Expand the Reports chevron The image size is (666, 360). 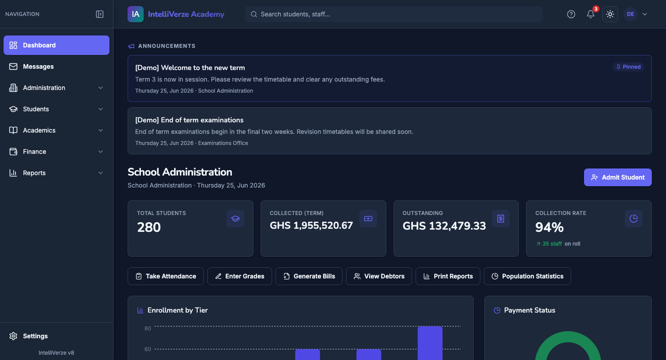click(x=101, y=173)
